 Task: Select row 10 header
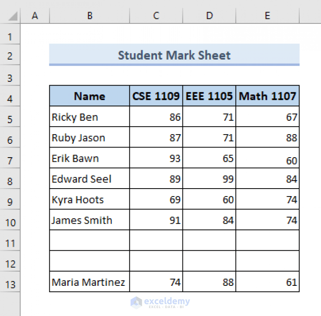click(x=10, y=220)
